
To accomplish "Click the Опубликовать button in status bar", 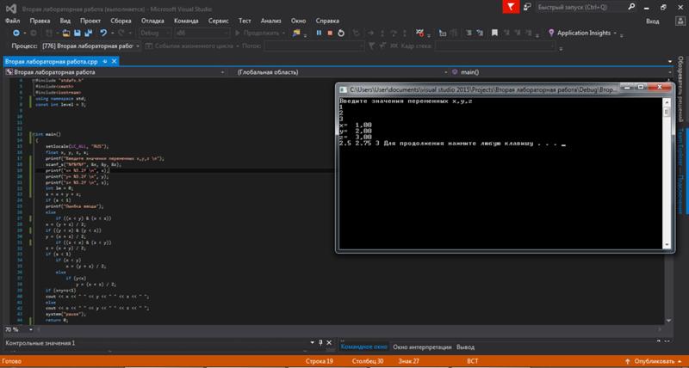I will pyautogui.click(x=655, y=361).
